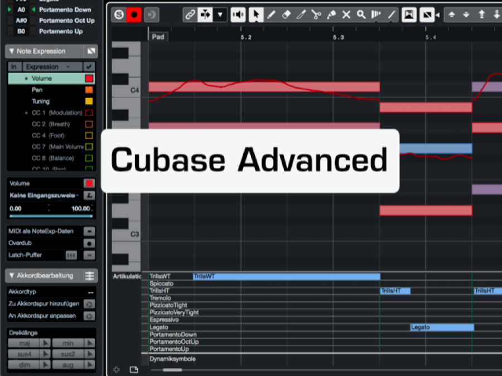Click the link editors chain icon
502x376 pixels.
pyautogui.click(x=190, y=15)
